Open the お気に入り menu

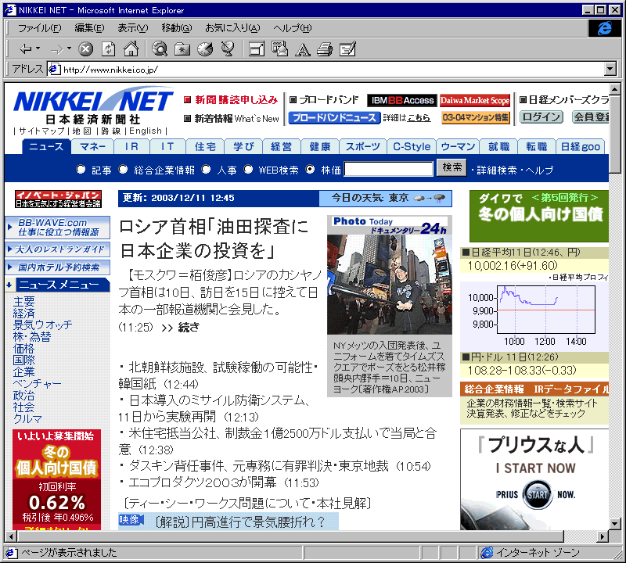[232, 28]
